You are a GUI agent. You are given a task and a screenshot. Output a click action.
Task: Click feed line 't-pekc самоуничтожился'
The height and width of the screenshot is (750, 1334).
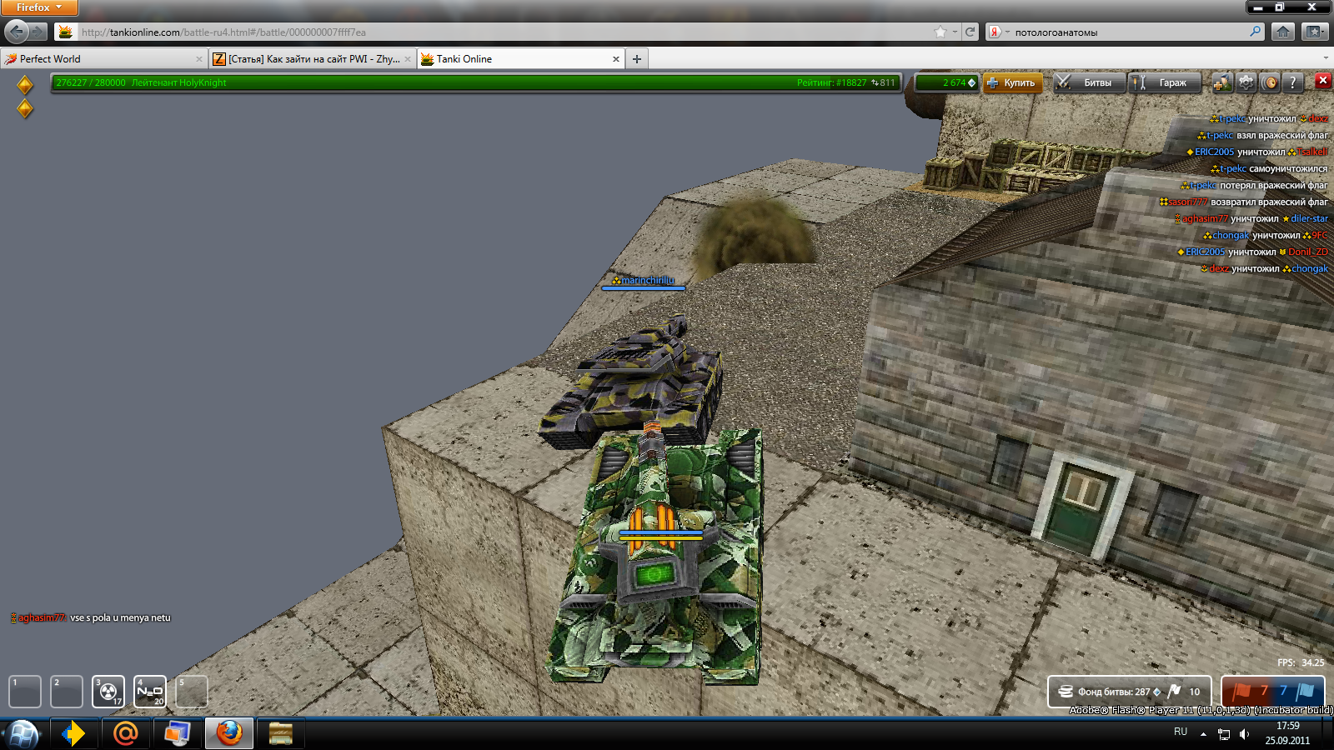1269,168
